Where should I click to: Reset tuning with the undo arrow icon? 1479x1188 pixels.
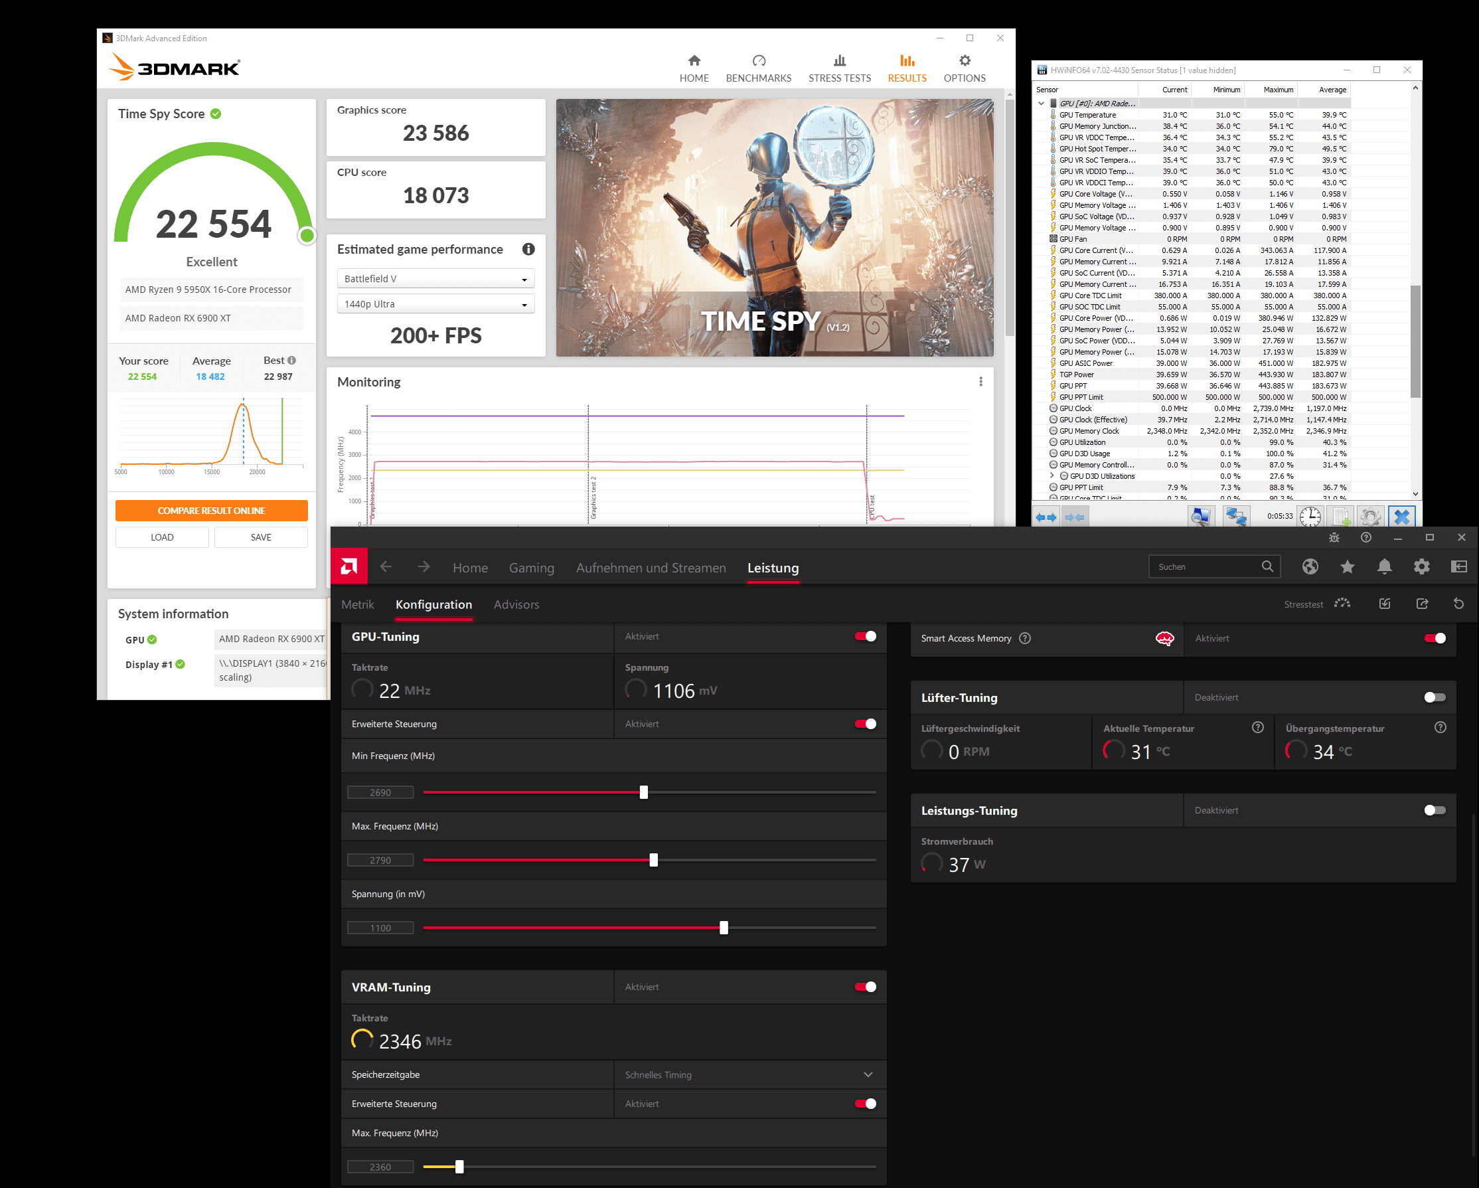coord(1458,604)
